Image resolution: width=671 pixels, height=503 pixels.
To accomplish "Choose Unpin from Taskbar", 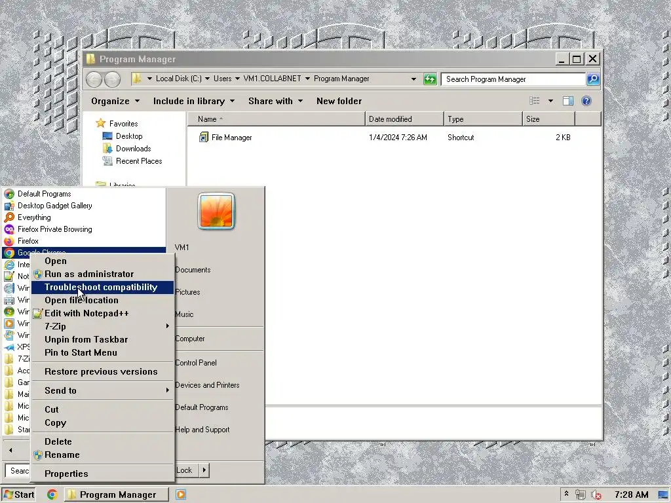I will point(102,339).
